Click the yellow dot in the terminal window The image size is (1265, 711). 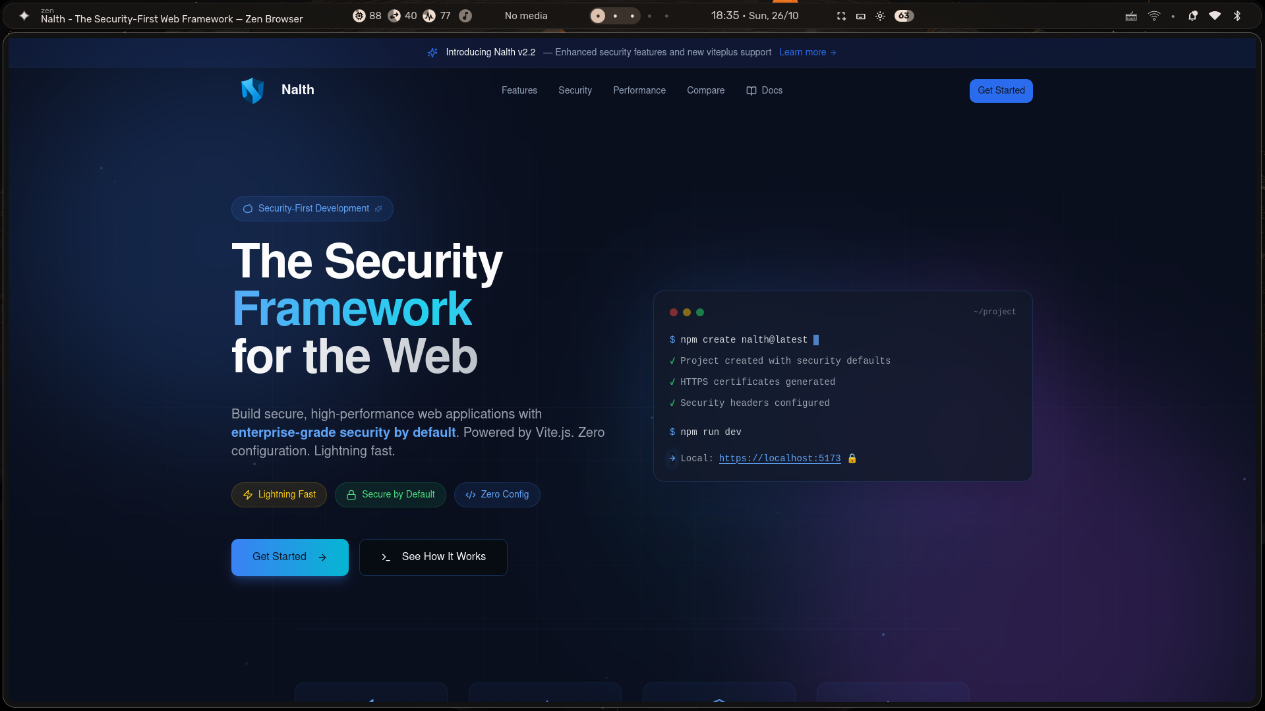[x=687, y=312]
